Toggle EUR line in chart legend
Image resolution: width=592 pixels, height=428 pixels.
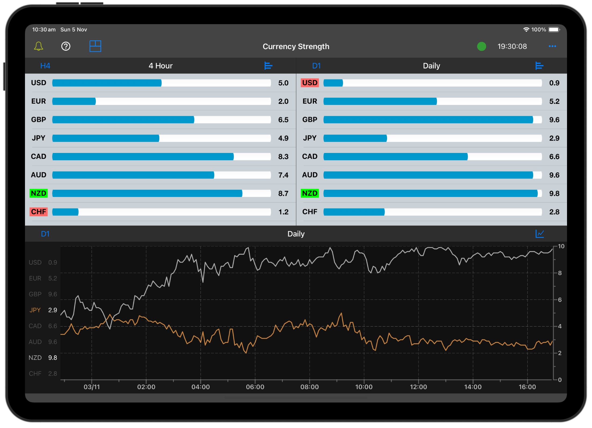click(43, 278)
